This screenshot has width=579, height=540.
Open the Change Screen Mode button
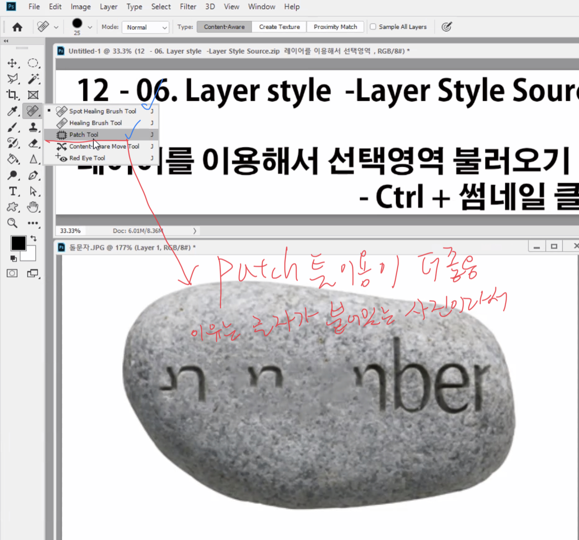pyautogui.click(x=33, y=273)
